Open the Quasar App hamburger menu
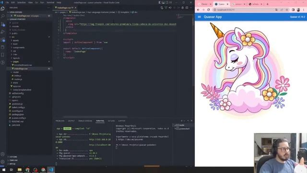307x173 pixels. [200, 17]
